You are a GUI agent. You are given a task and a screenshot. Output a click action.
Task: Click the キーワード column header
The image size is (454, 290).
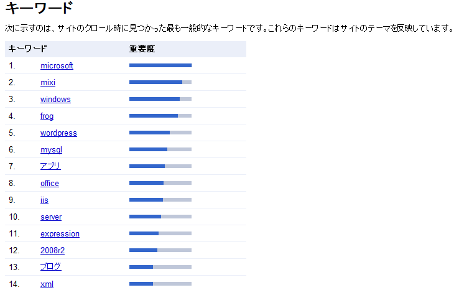[28, 49]
